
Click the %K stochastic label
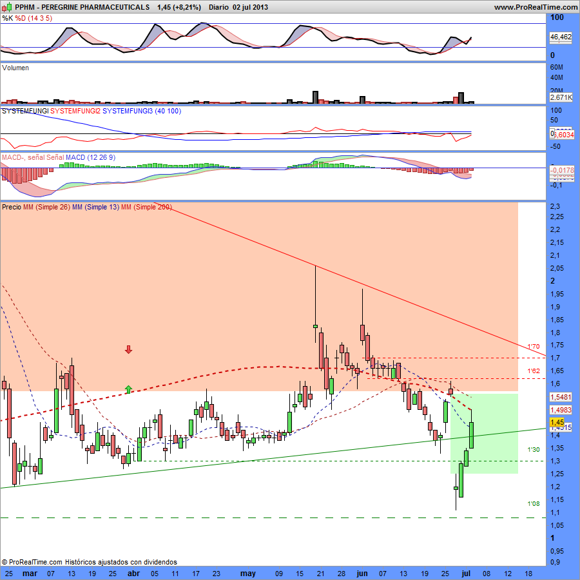coord(7,18)
